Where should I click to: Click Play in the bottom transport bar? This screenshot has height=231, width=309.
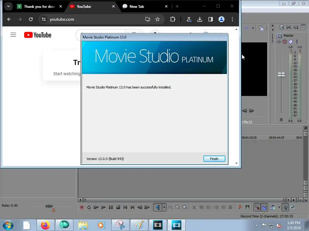[103, 207]
